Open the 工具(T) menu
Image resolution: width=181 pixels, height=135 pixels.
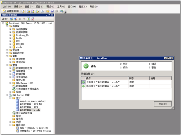[x=61, y=7]
